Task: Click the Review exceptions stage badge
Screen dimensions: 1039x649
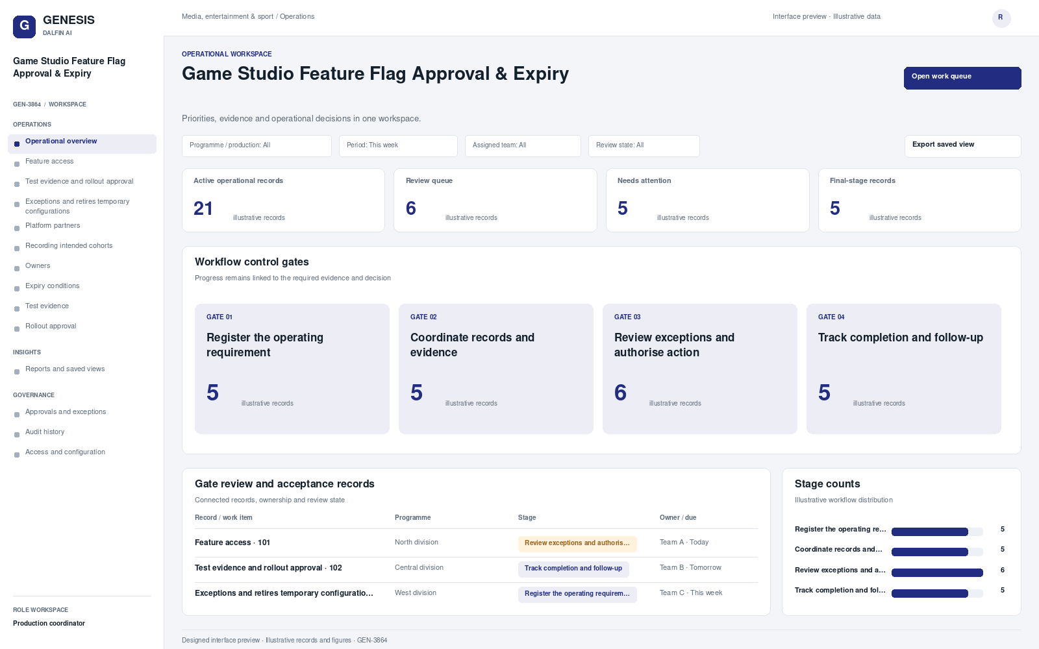Action: pos(577,543)
